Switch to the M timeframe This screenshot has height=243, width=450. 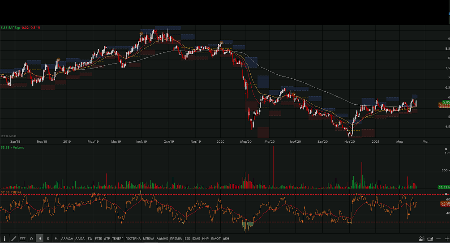tap(56, 239)
